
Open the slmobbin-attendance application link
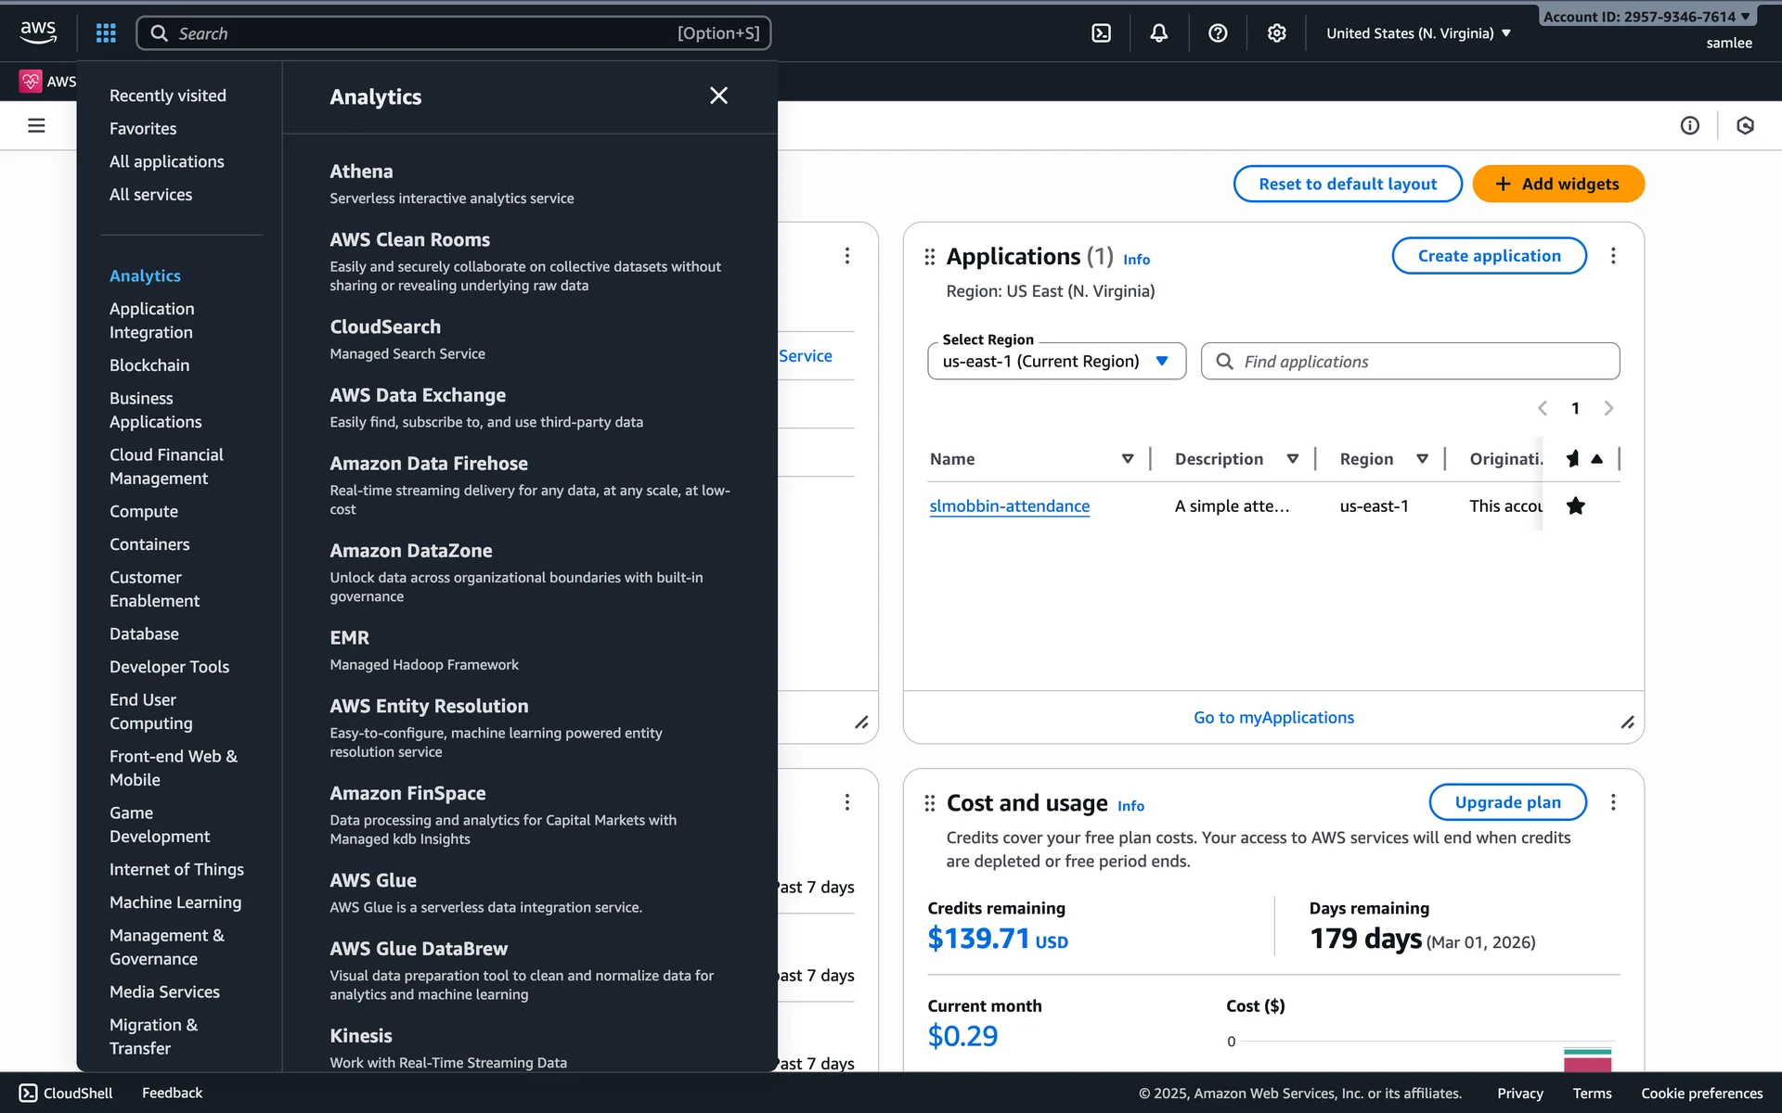click(1009, 505)
